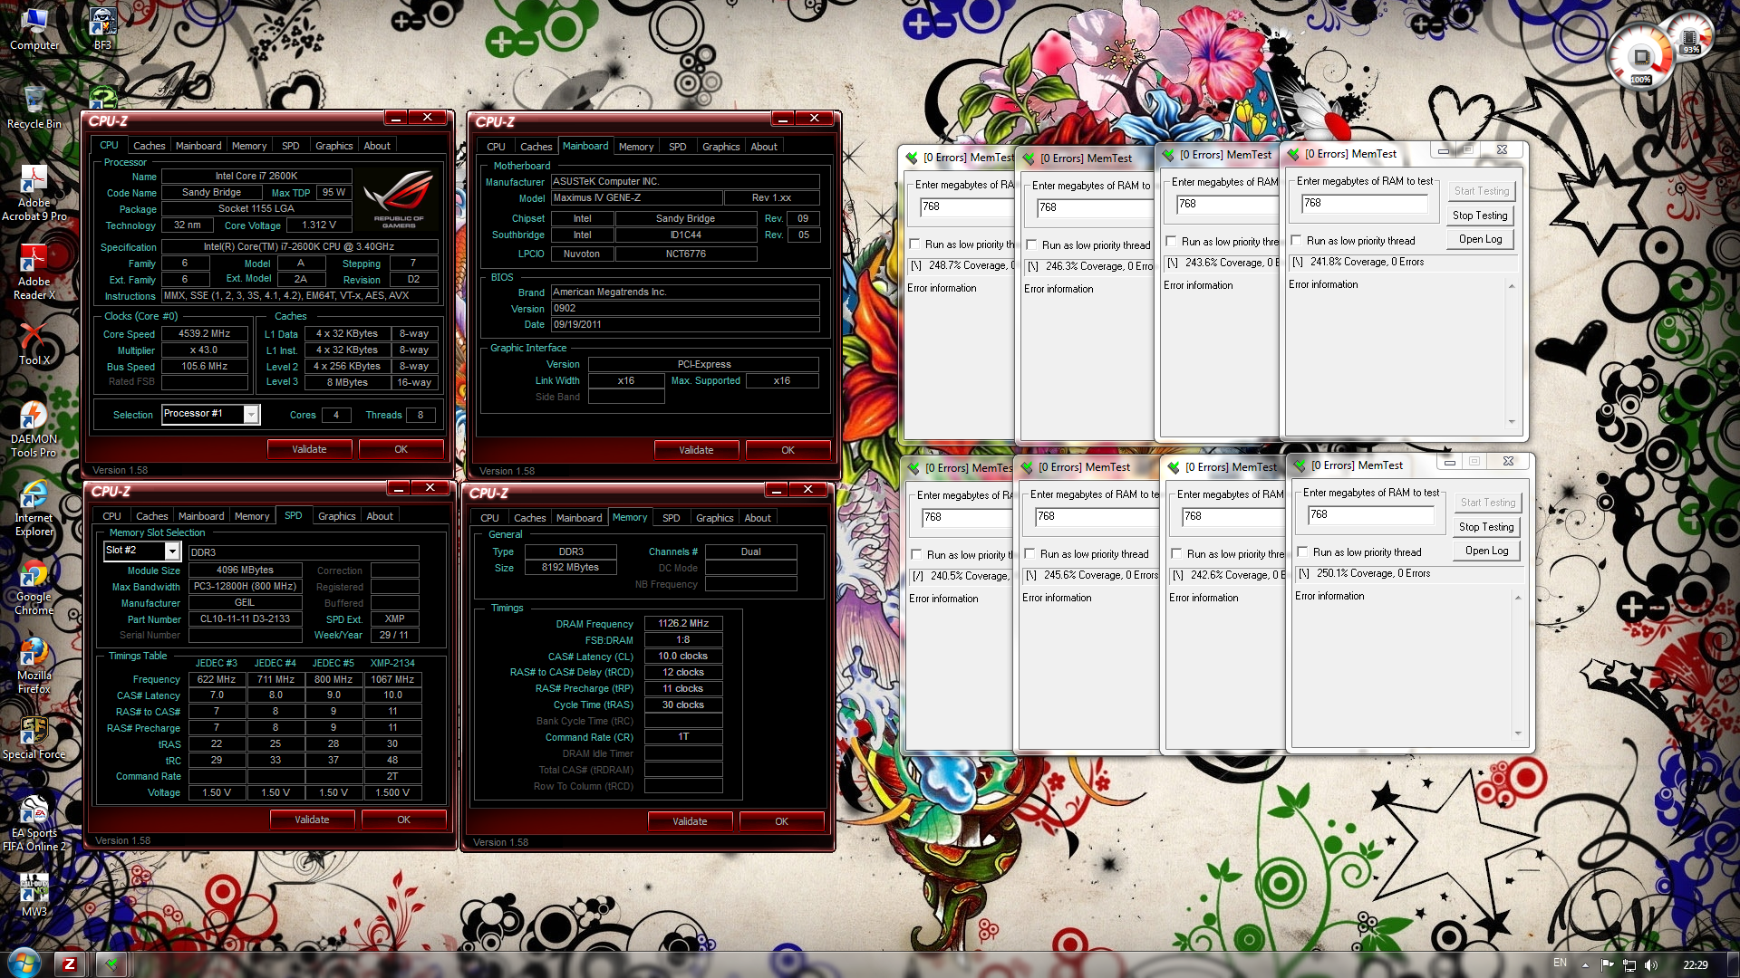Open Adobe Acrobat 9 Pro shortcut

(x=34, y=180)
